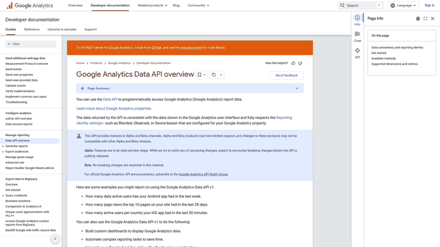
Task: Open the Chat side panel icon
Action: [x=358, y=34]
